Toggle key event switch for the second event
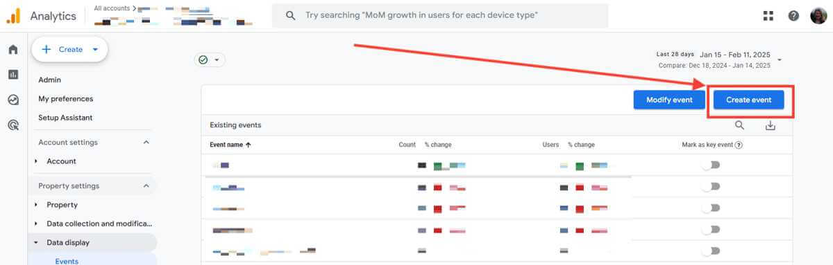Image resolution: width=833 pixels, height=265 pixels. click(x=710, y=187)
